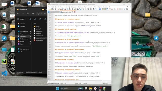Image resolution: width=162 pixels, height=91 pixels.
Task: Open Find with the binoculars icon
Action: [78, 9]
